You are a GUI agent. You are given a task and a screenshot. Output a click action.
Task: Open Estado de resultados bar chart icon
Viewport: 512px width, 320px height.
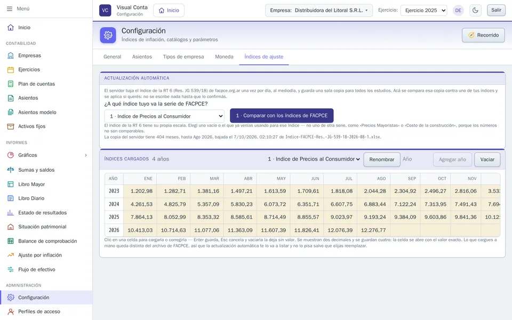(11, 213)
